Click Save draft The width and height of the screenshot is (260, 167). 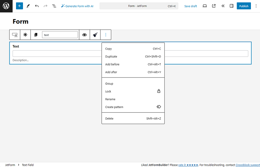click(191, 6)
